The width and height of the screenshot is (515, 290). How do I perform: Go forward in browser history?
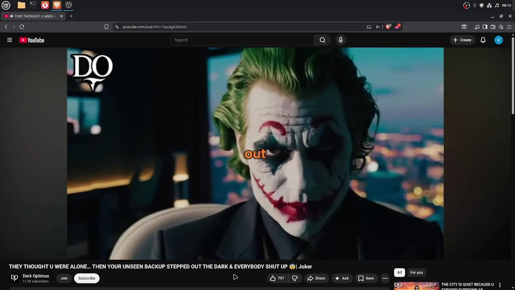tap(14, 27)
